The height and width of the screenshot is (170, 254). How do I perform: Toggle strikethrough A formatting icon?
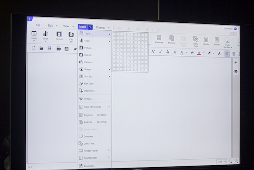pyautogui.click(x=192, y=53)
